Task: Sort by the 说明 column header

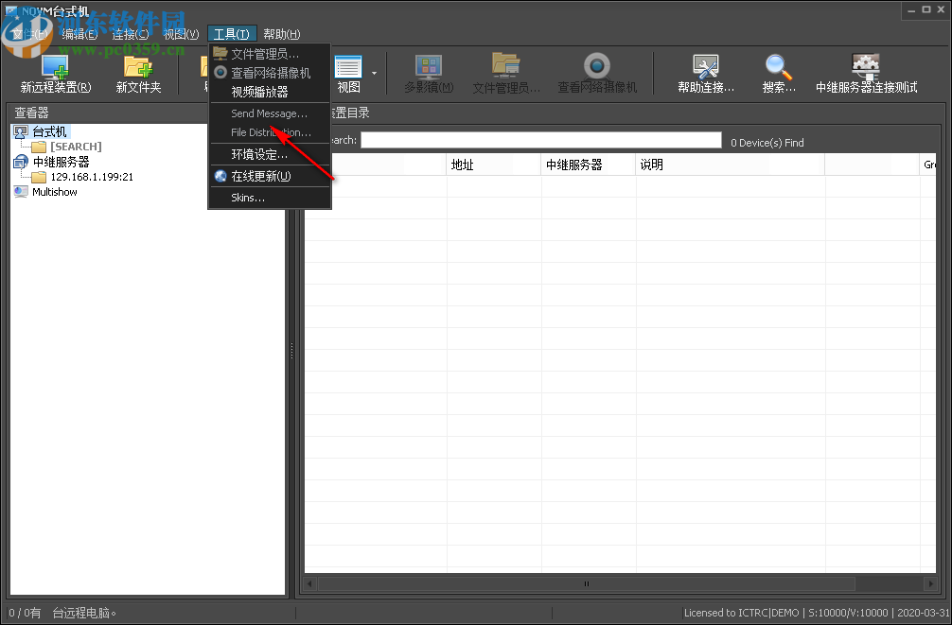Action: coord(730,165)
